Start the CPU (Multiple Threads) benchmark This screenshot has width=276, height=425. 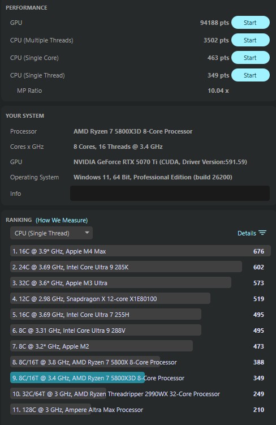[x=251, y=40]
